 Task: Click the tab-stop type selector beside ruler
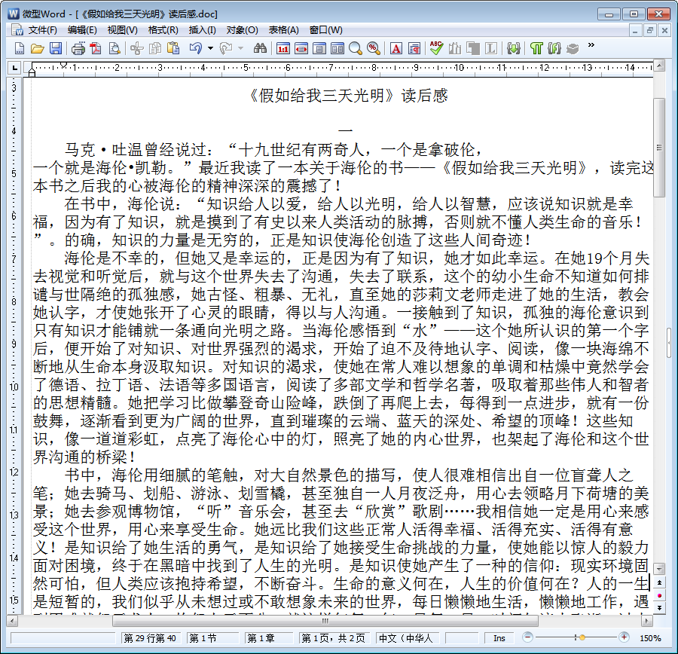pyautogui.click(x=15, y=68)
